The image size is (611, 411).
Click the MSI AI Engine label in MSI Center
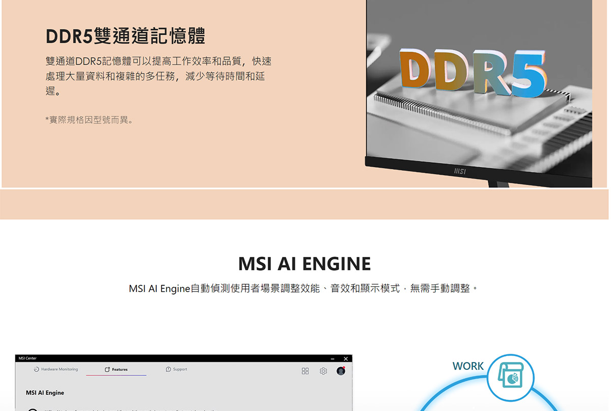tap(45, 393)
